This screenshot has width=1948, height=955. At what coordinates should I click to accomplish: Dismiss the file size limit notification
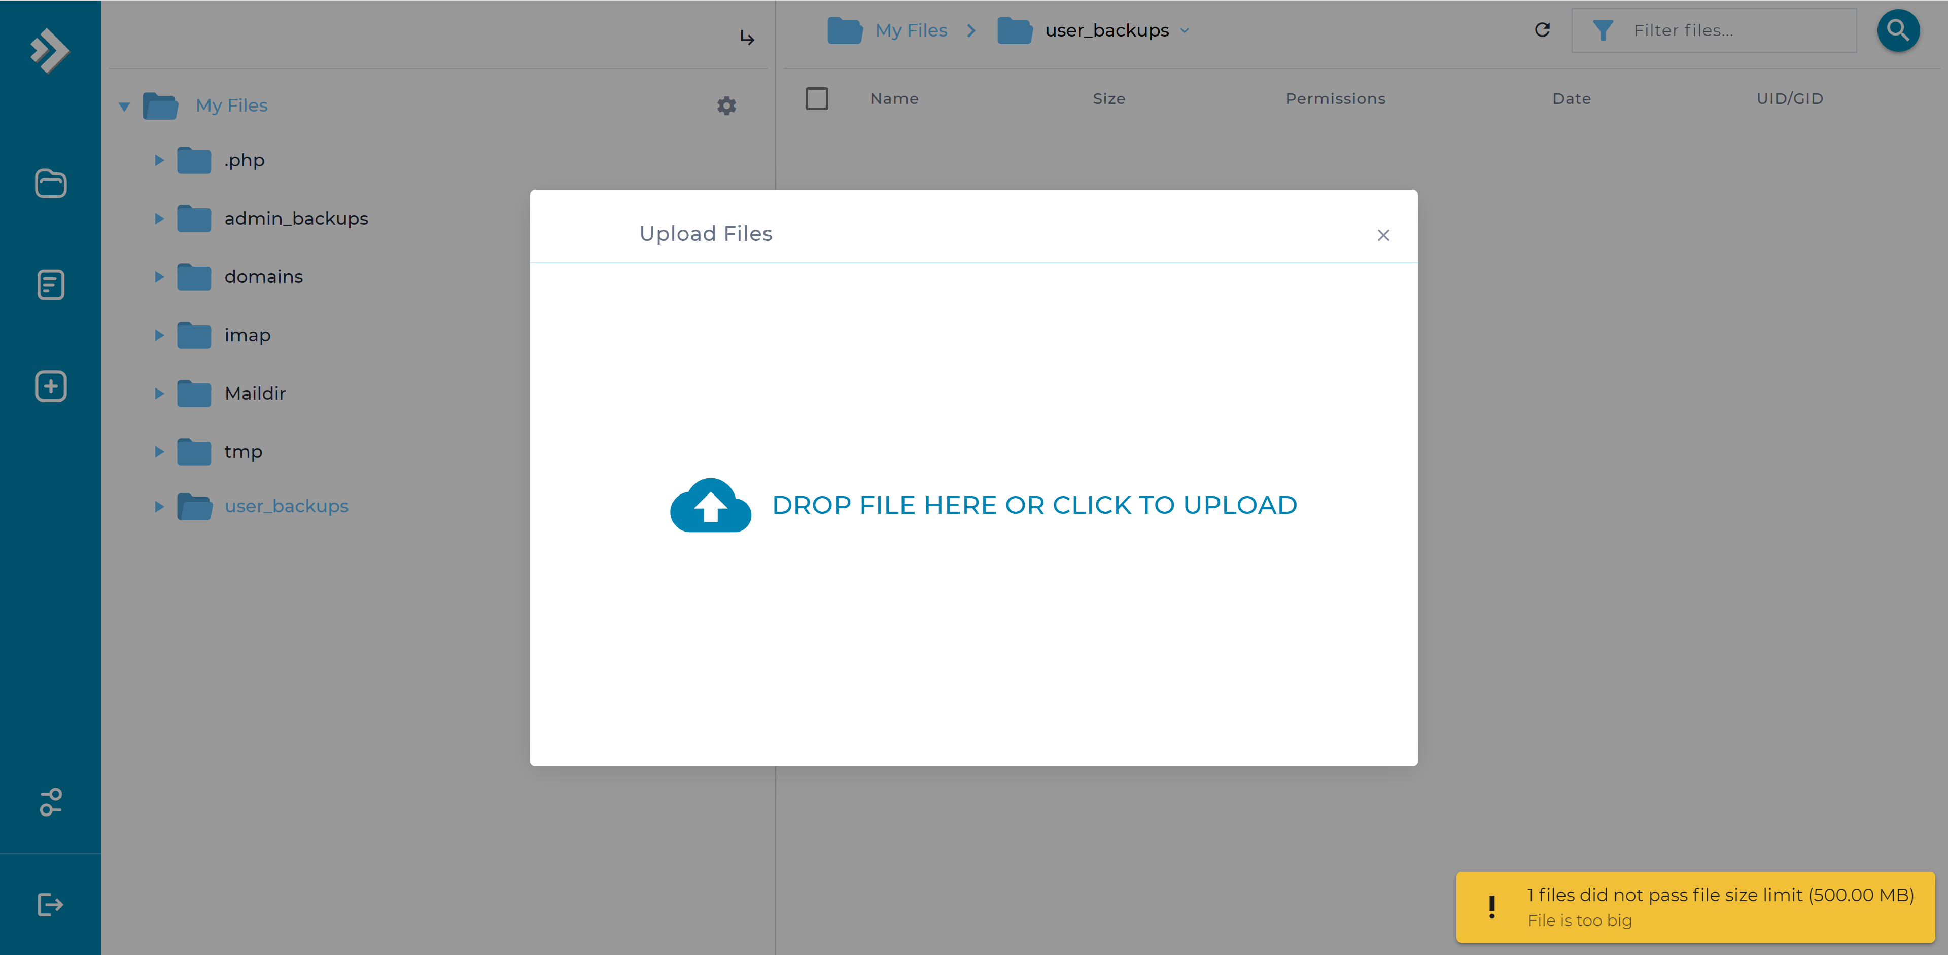(1695, 907)
